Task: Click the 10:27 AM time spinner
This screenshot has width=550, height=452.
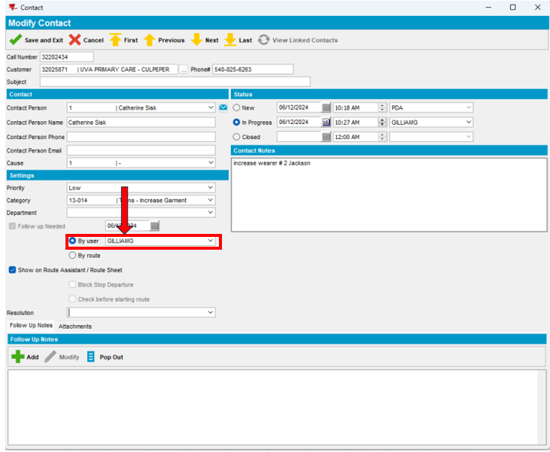Action: pyautogui.click(x=382, y=122)
